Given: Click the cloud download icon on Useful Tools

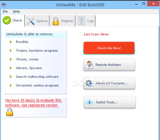Looking at the screenshot, I should [x=90, y=102].
